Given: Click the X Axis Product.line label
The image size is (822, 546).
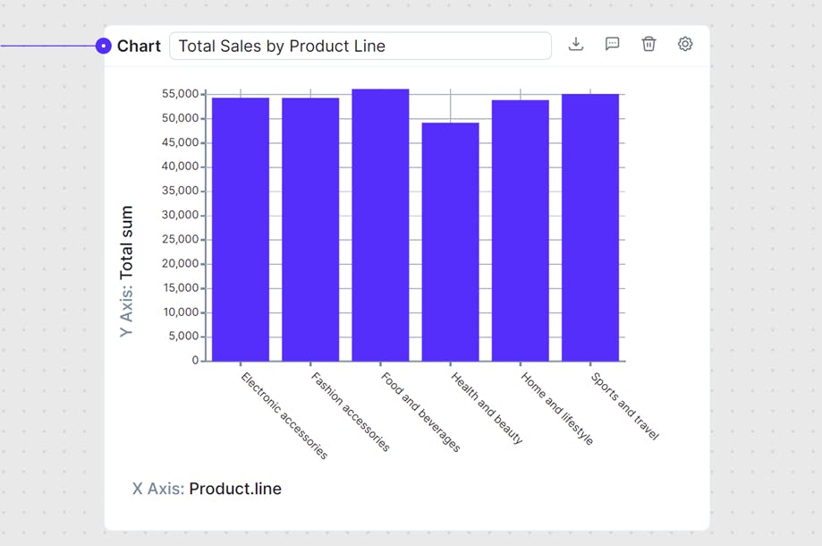Looking at the screenshot, I should (x=208, y=488).
